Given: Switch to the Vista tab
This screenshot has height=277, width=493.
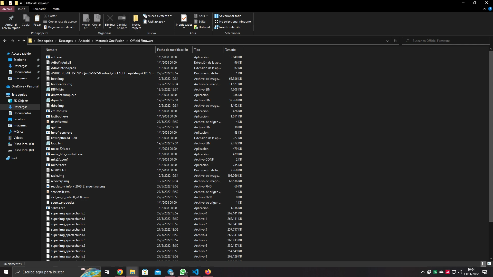Looking at the screenshot, I should pyautogui.click(x=56, y=9).
